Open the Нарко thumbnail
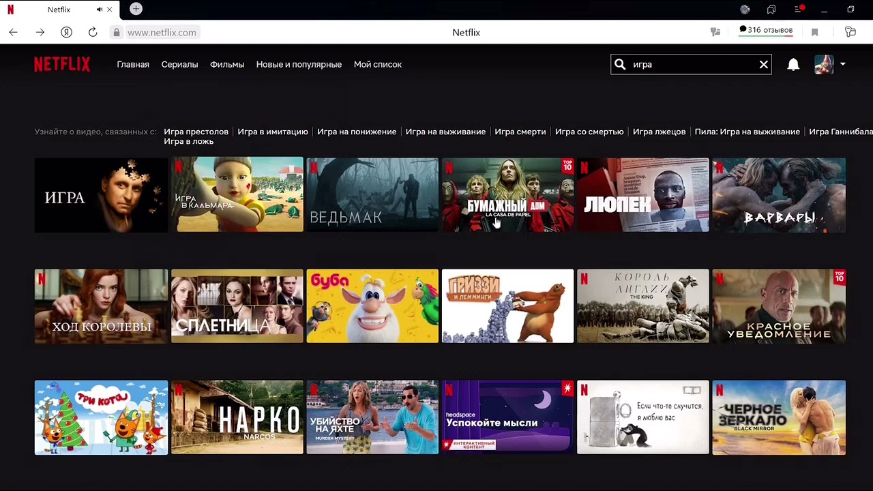The image size is (873, 491). (237, 417)
